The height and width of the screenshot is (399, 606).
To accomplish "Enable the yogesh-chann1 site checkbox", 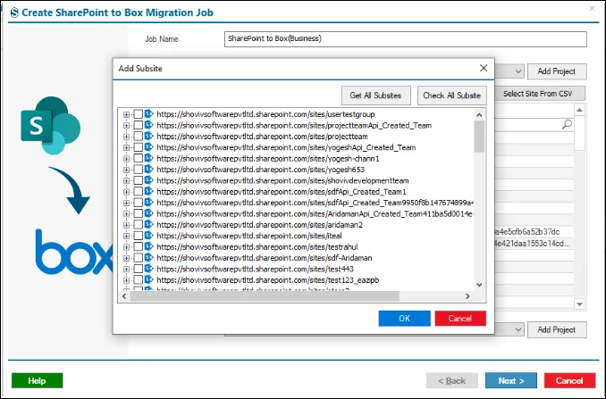I will [x=138, y=158].
